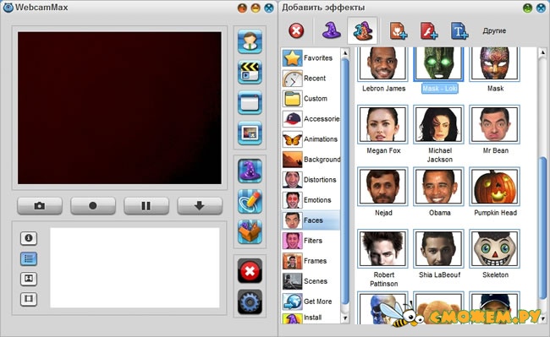The height and width of the screenshot is (337, 550).
Task: Take a snapshot with the camera button
Action: click(40, 205)
